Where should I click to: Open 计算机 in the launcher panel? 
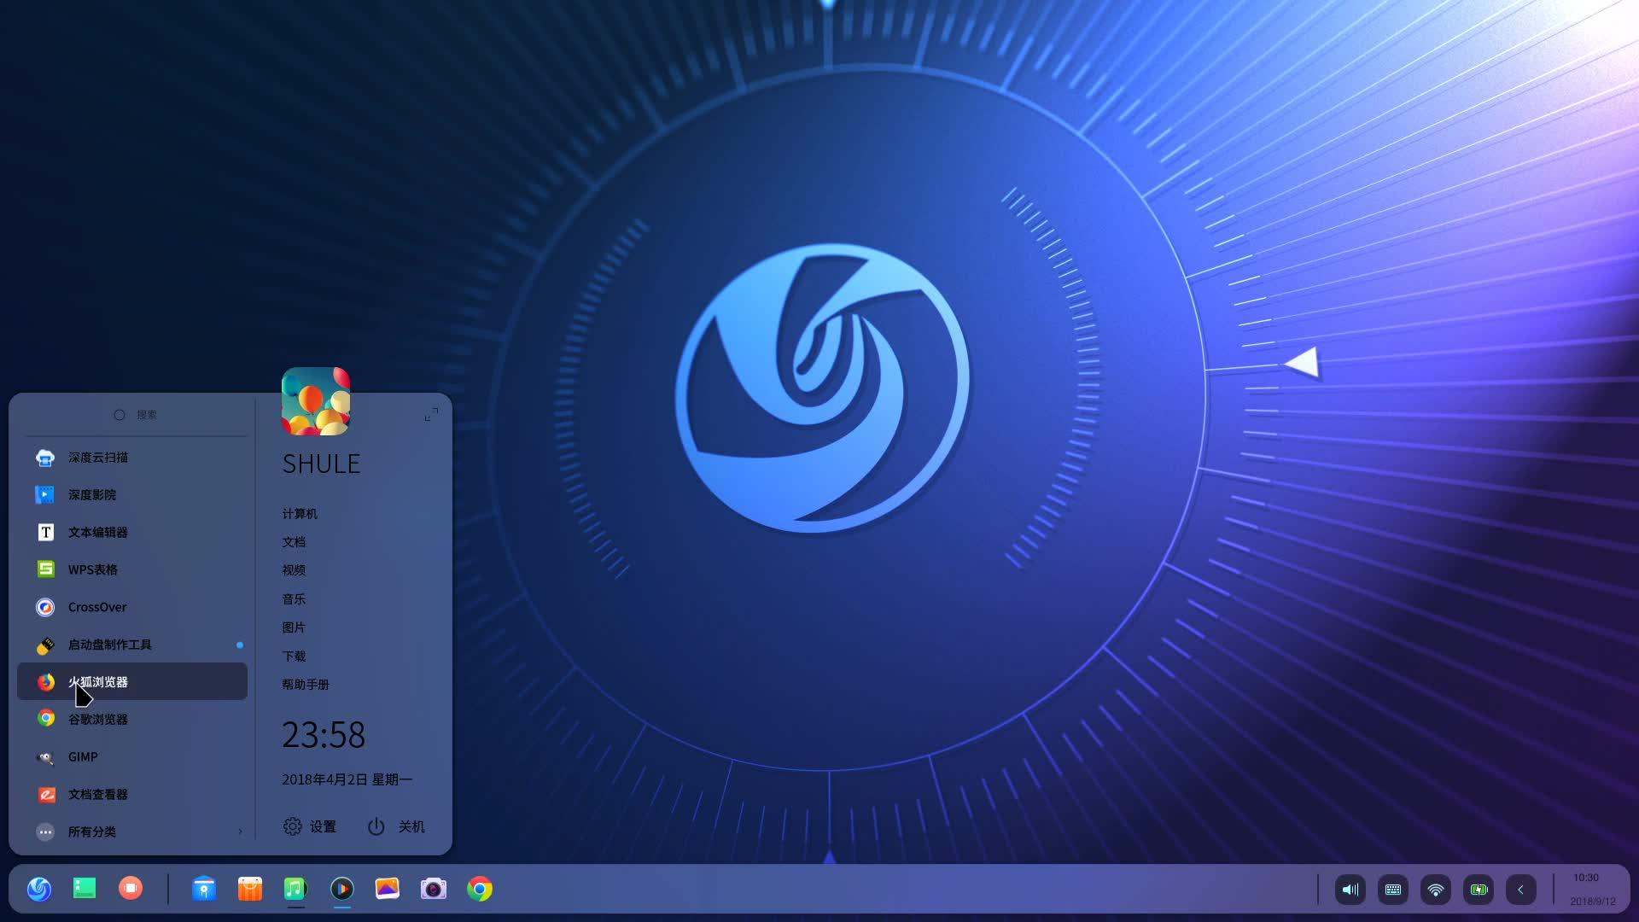click(x=300, y=514)
